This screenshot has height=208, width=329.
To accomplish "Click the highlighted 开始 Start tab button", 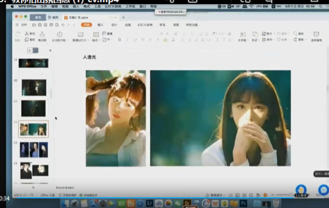I will pos(87,25).
